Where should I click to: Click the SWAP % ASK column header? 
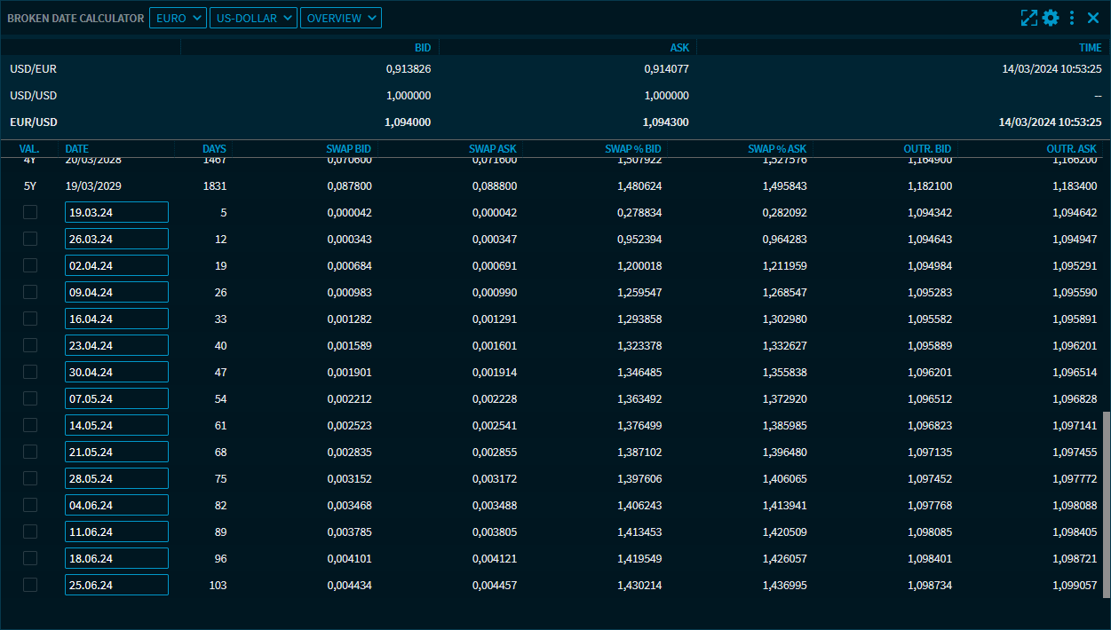click(x=777, y=149)
